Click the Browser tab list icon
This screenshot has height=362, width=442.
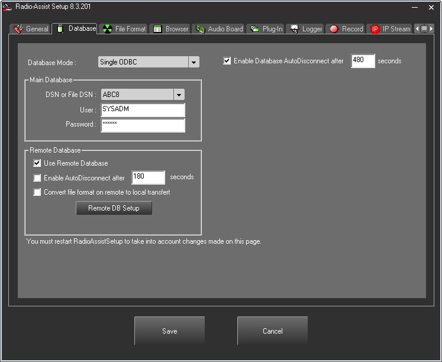pos(157,29)
